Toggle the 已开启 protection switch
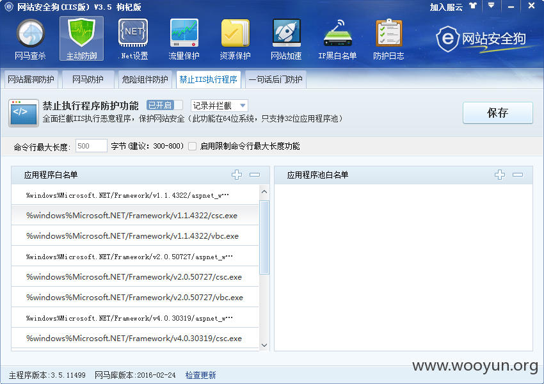Image resolution: width=544 pixels, height=384 pixels. 164,105
